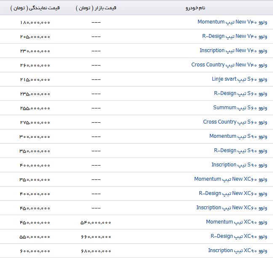This screenshot has height=258, width=273.
Task: Open the Volvo New V40 Momentum link
Action: click(232, 22)
